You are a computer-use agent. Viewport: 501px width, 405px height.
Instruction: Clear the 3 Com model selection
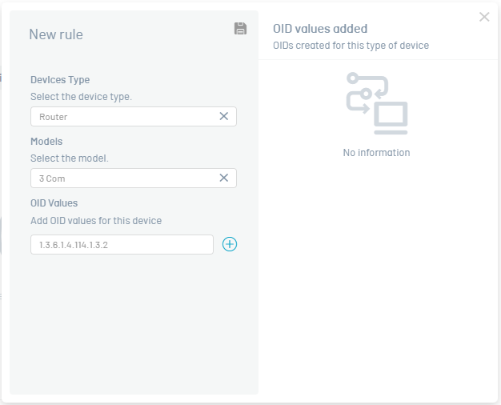coord(223,178)
